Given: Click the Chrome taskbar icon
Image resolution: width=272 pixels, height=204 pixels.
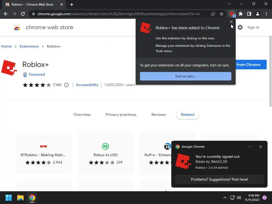Looking at the screenshot, I should pyautogui.click(x=32, y=198).
